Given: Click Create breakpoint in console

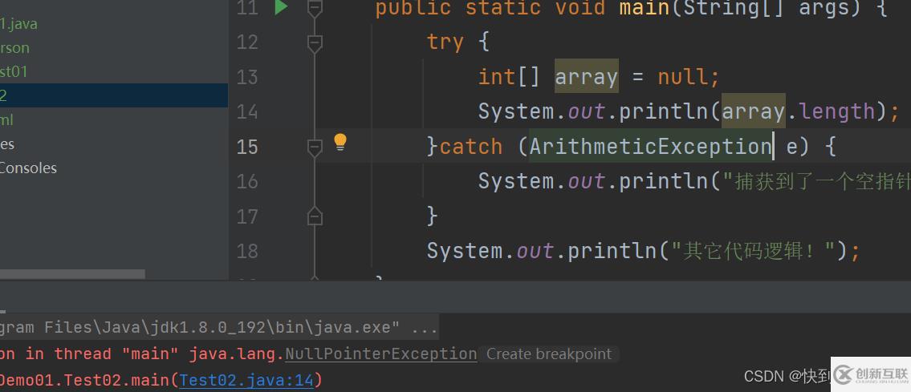Looking at the screenshot, I should point(549,354).
